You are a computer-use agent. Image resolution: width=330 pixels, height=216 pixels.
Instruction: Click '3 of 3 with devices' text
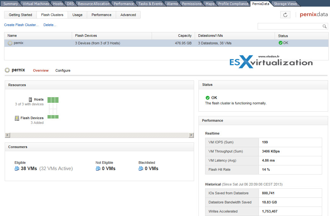(x=29, y=104)
